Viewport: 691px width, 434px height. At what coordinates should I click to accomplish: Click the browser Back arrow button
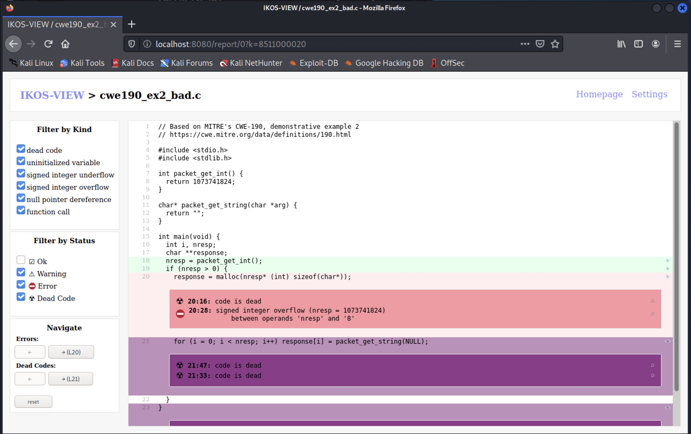click(x=13, y=44)
